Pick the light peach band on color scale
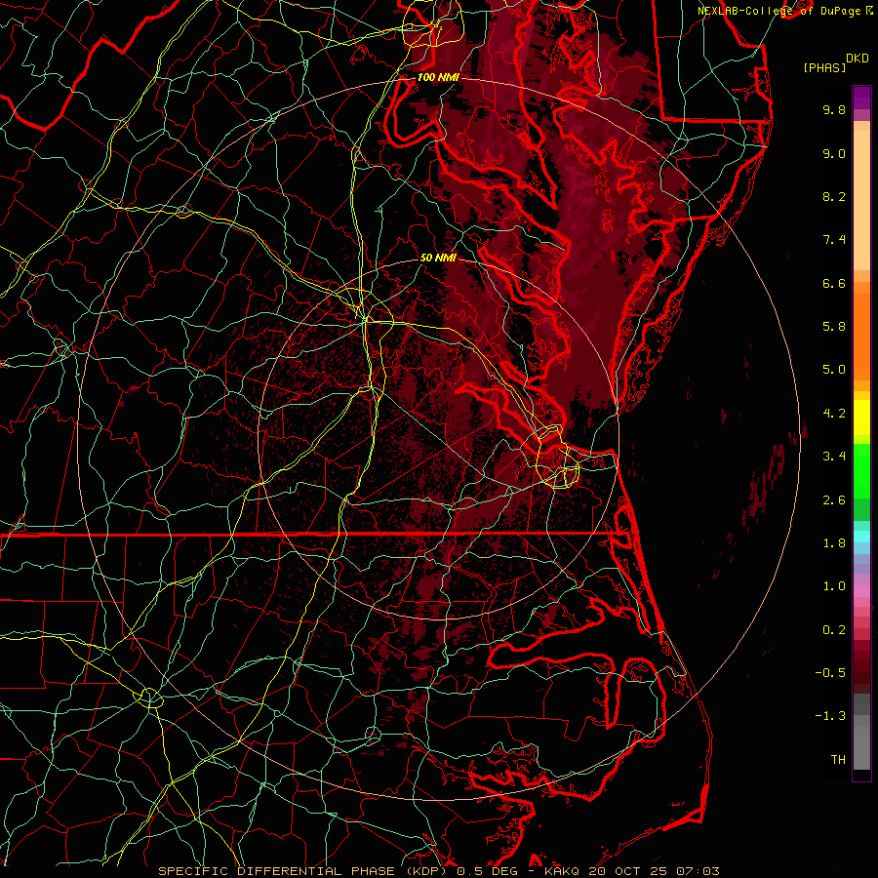Screen dimensions: 878x878 861,200
